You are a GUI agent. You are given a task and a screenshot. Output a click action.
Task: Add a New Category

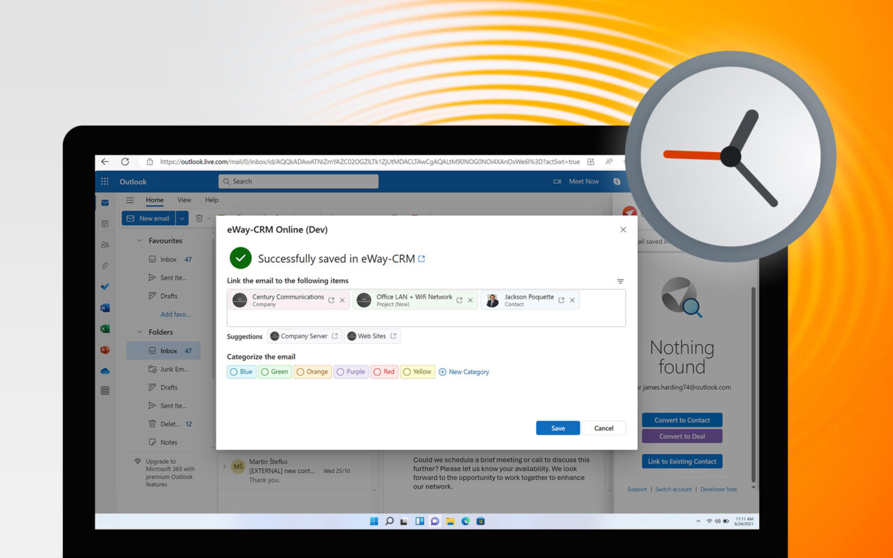coord(464,372)
